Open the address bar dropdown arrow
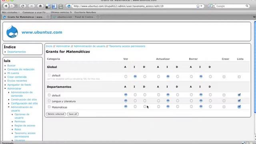This screenshot has height=144, width=256. pos(201,6)
